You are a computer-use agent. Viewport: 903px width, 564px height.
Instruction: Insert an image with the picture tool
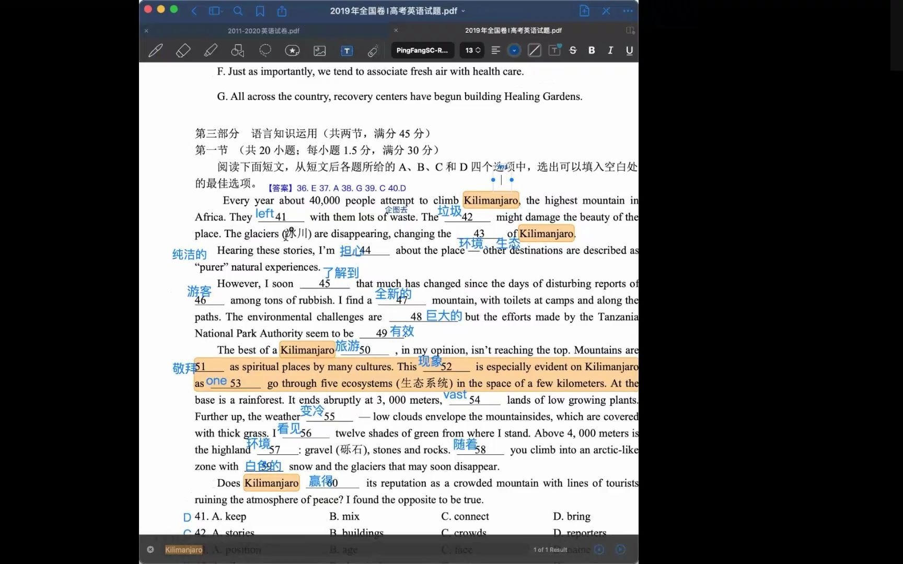point(319,51)
